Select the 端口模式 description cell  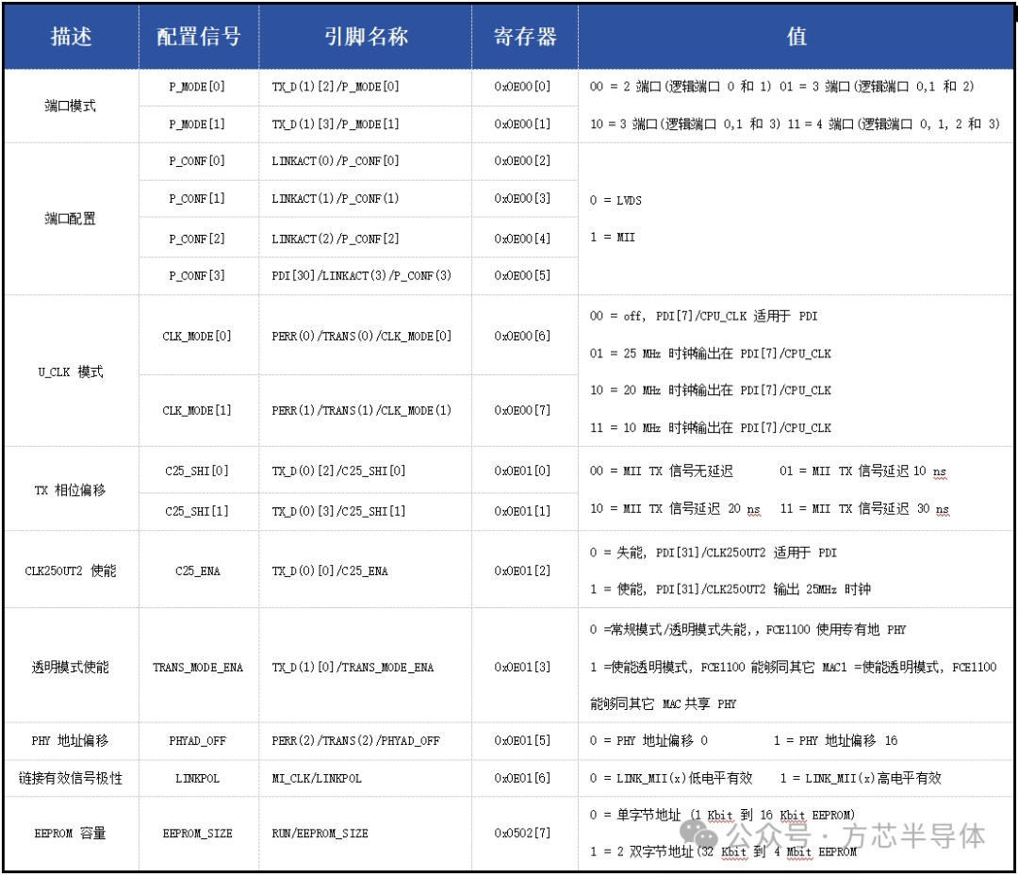pyautogui.click(x=72, y=106)
